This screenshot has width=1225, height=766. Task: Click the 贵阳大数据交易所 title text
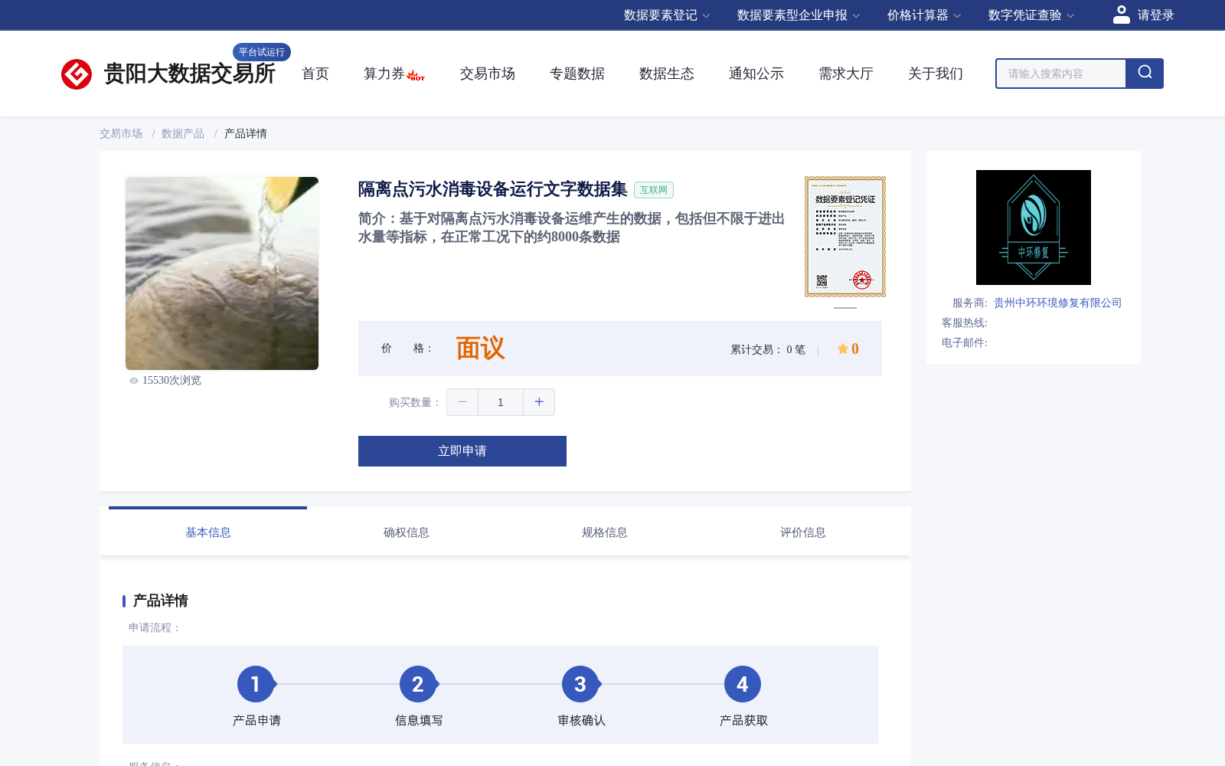click(189, 74)
